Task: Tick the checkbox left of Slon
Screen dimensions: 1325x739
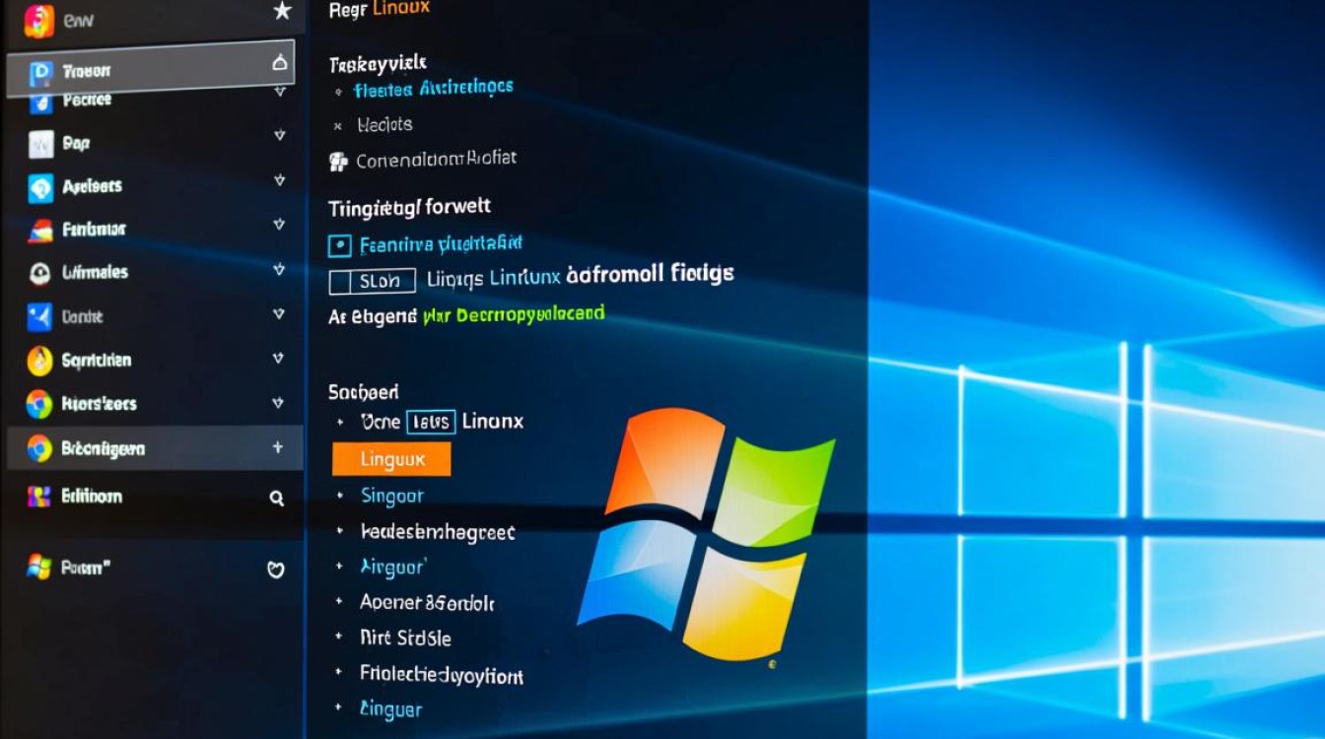Action: point(340,282)
